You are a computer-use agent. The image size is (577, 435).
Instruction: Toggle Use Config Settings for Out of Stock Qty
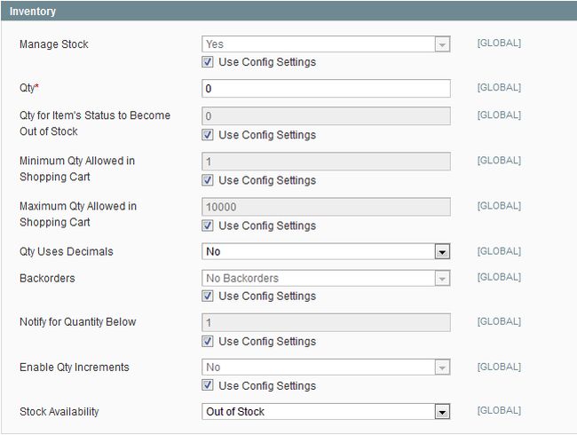coord(208,135)
